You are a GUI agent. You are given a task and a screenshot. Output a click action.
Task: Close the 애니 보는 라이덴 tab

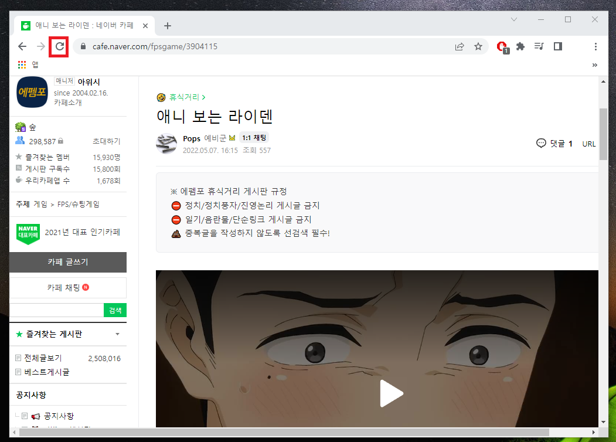145,26
